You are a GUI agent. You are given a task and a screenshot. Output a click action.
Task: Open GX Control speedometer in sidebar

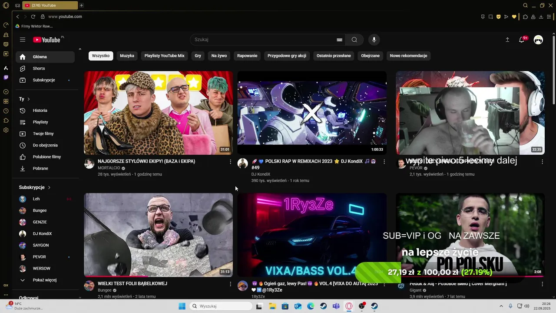point(6,25)
